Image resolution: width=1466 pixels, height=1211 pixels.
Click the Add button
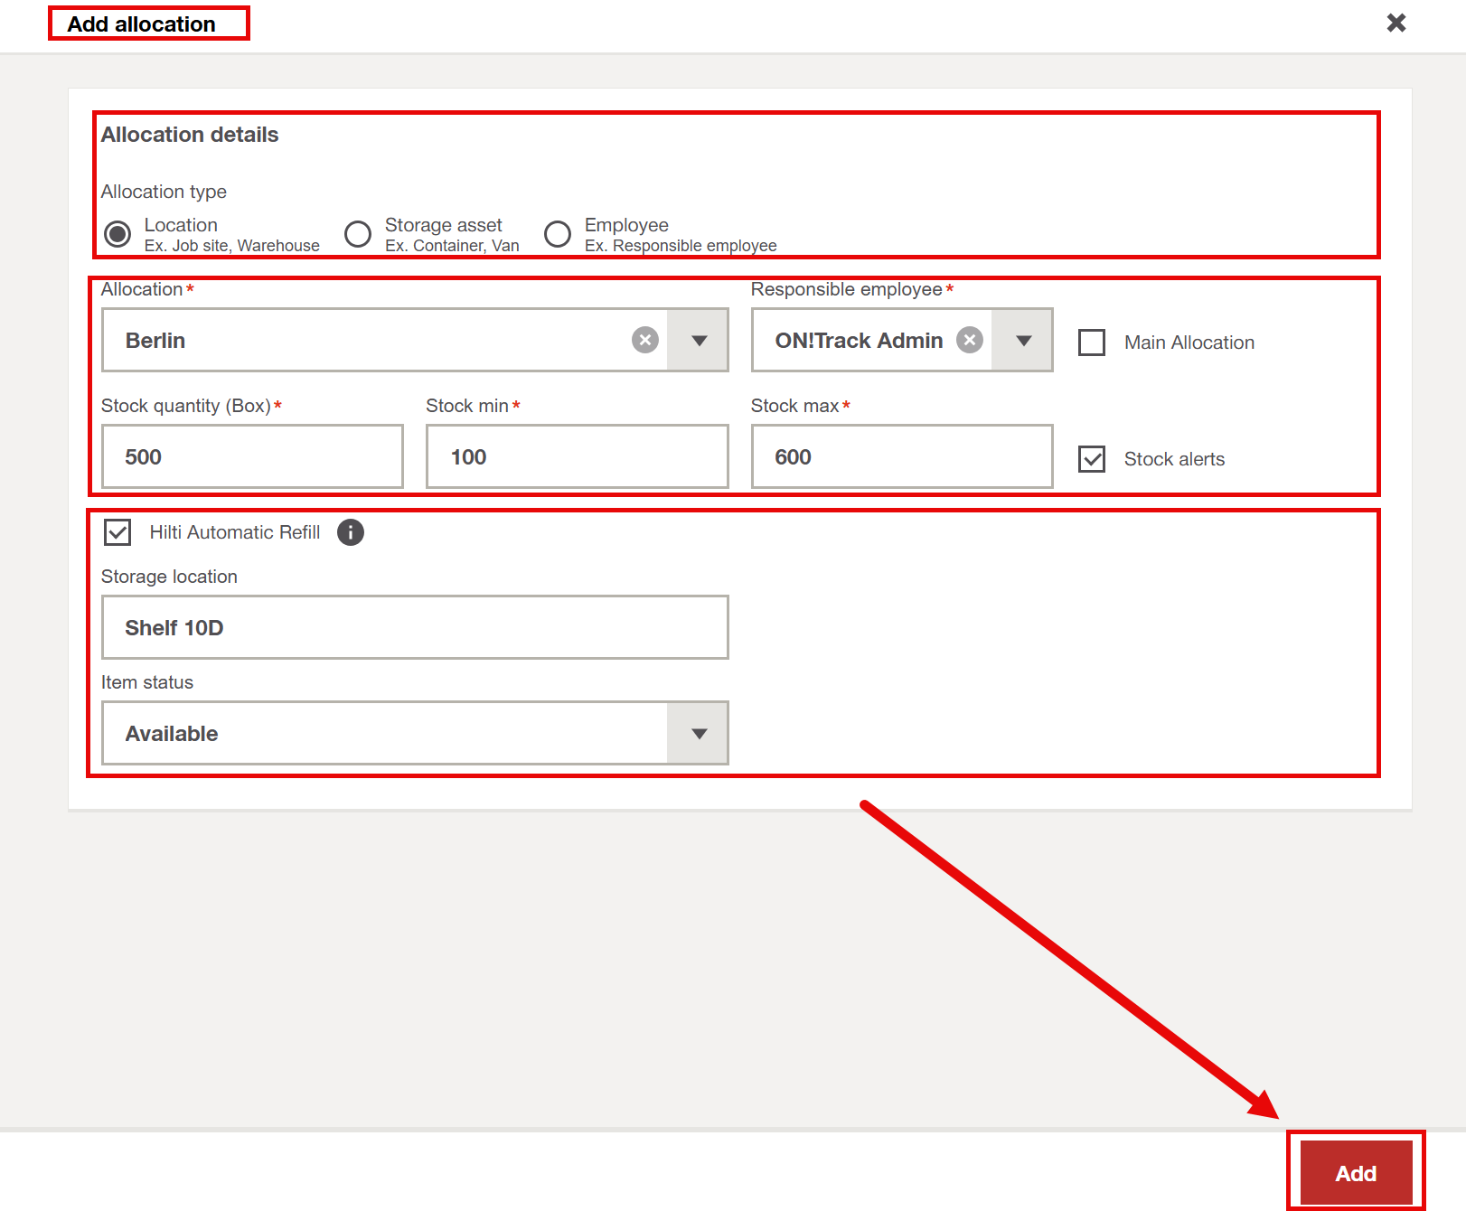coord(1355,1173)
